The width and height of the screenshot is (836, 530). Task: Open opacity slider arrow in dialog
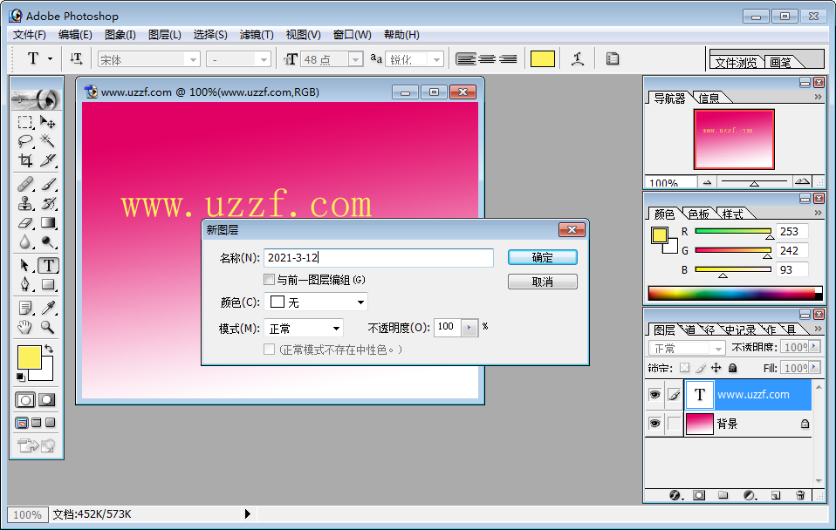pos(469,327)
